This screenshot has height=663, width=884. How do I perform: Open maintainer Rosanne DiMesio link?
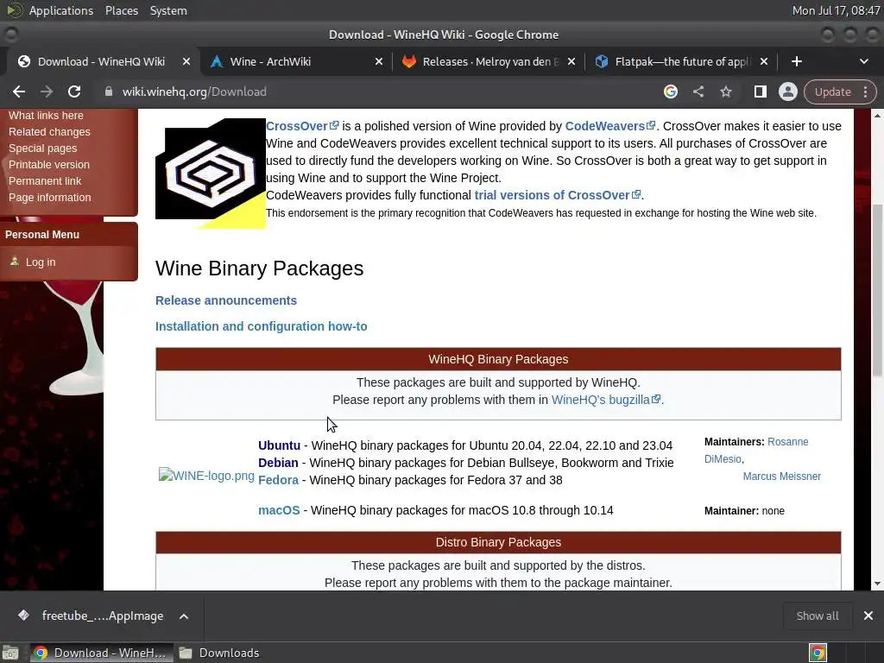pos(756,450)
